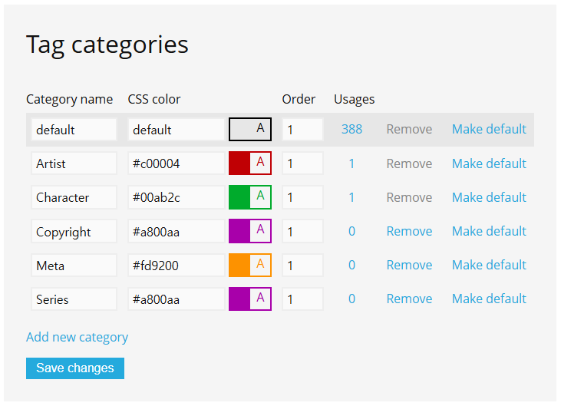
Task: Click the #00ab2c color field
Action: click(177, 197)
